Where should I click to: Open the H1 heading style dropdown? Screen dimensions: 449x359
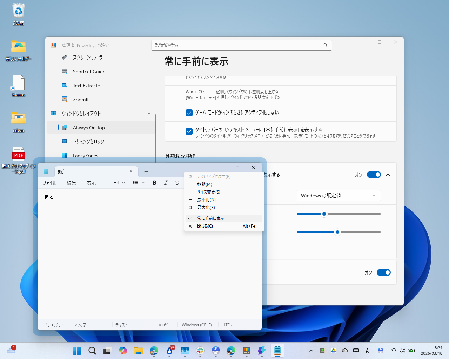pyautogui.click(x=118, y=183)
